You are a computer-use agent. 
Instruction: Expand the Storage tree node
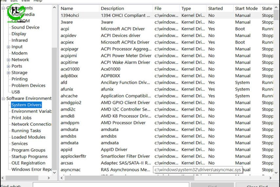pos(9,73)
